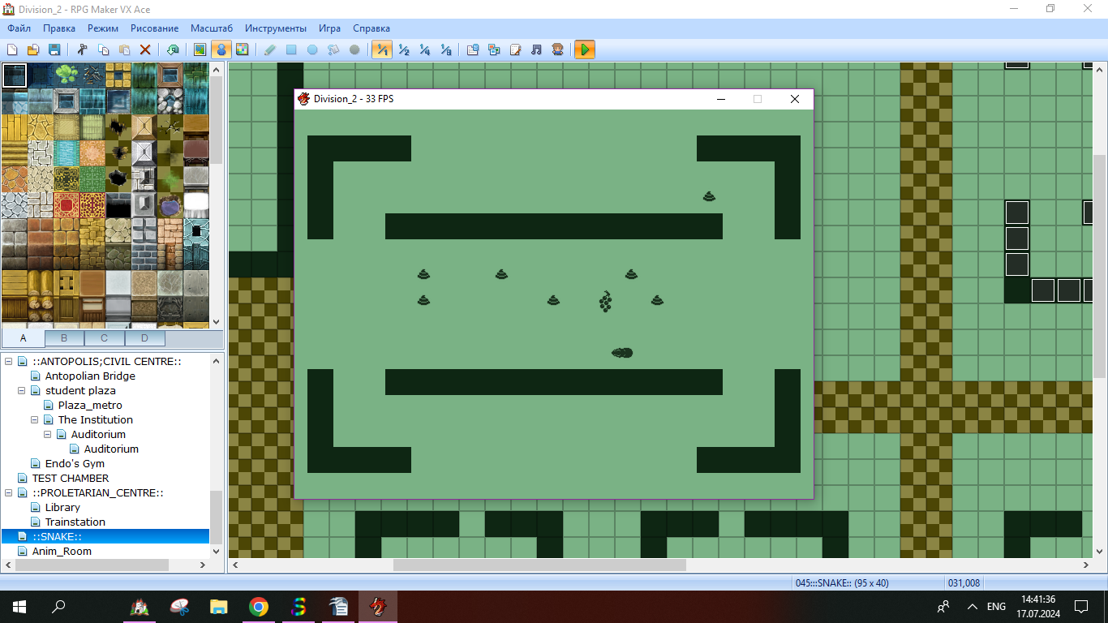Click the green Playtest arrow button
Image resolution: width=1108 pixels, height=623 pixels.
pos(584,49)
